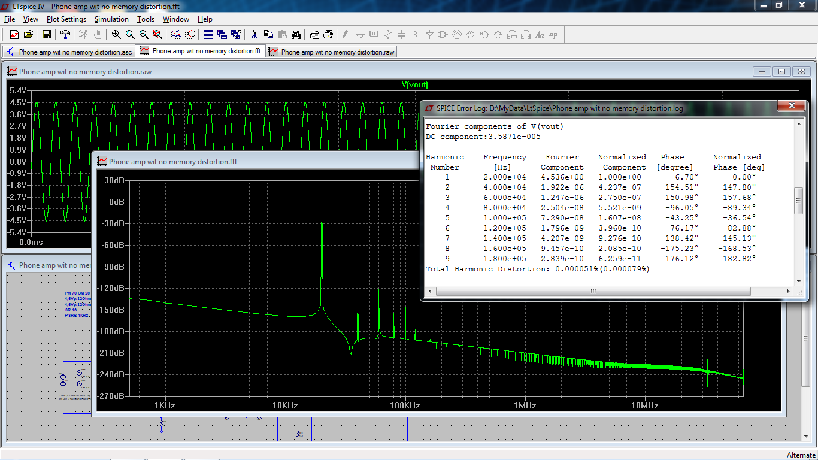Click the DC component value line
This screenshot has height=460, width=818.
click(x=483, y=137)
